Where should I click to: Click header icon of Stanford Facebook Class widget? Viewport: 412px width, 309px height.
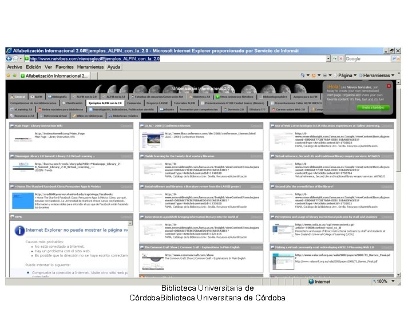(12, 187)
